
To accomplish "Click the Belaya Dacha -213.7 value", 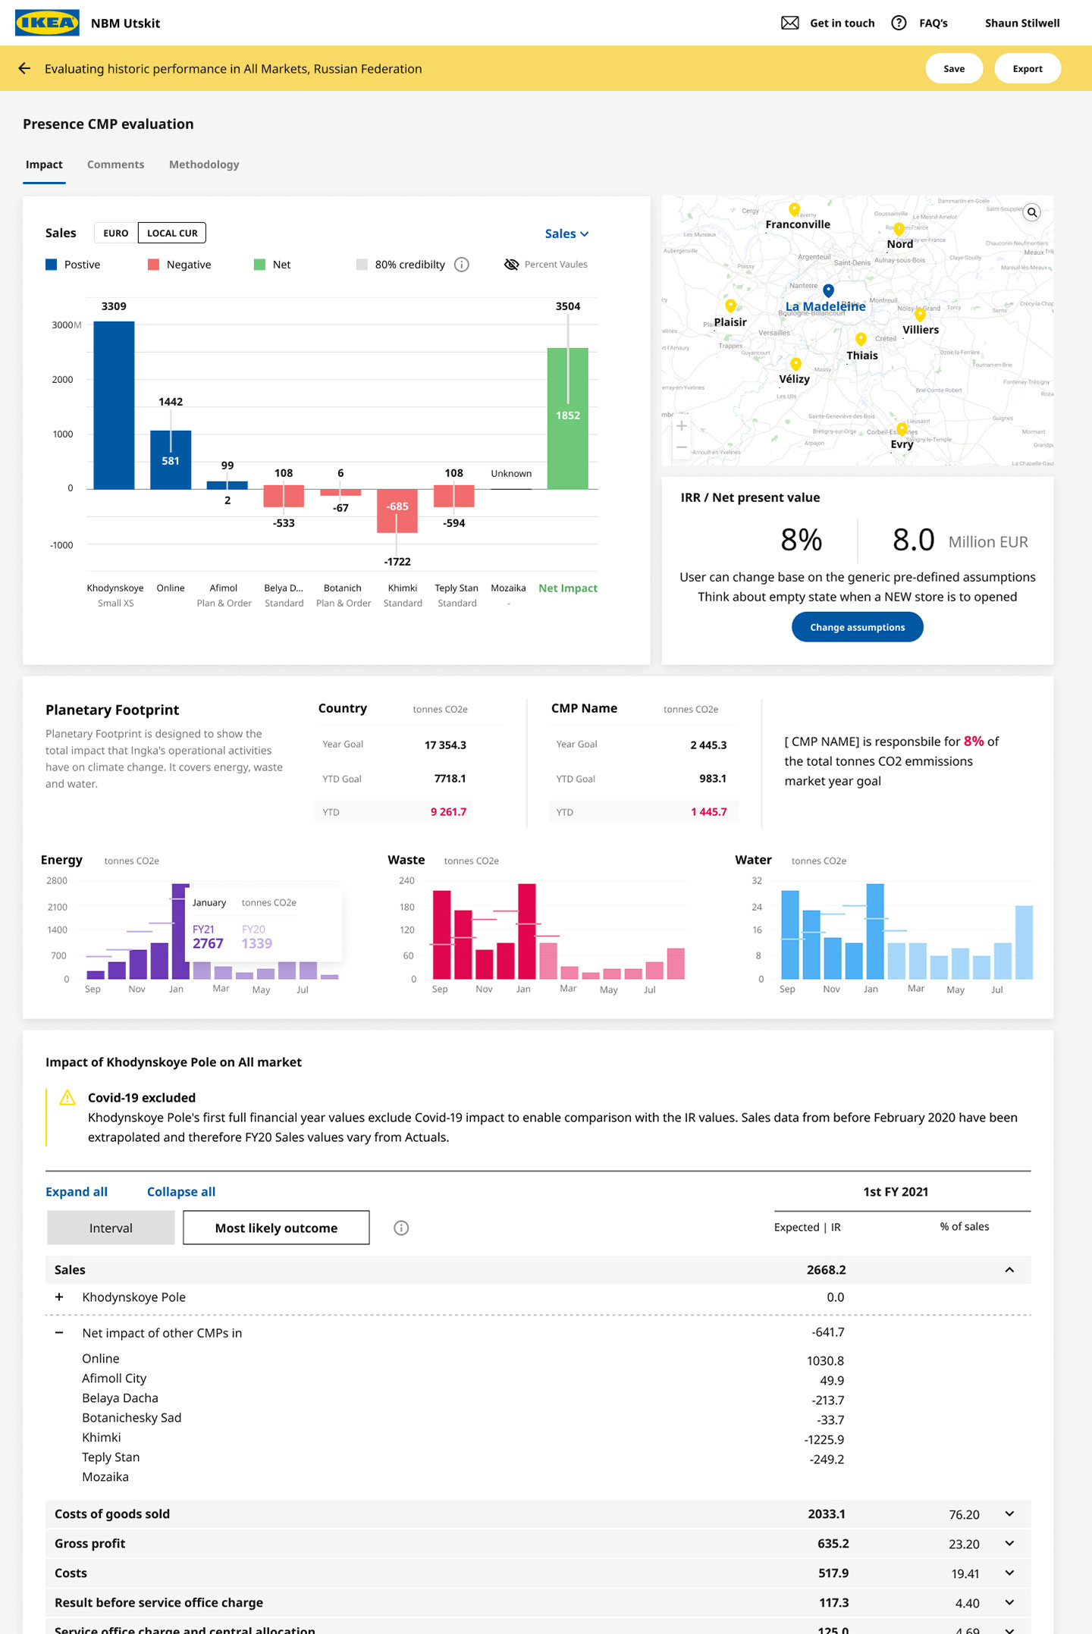I will tap(827, 1400).
